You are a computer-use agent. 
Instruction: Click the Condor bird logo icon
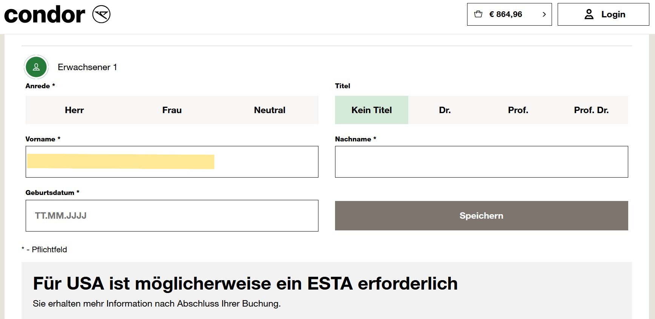tap(101, 14)
